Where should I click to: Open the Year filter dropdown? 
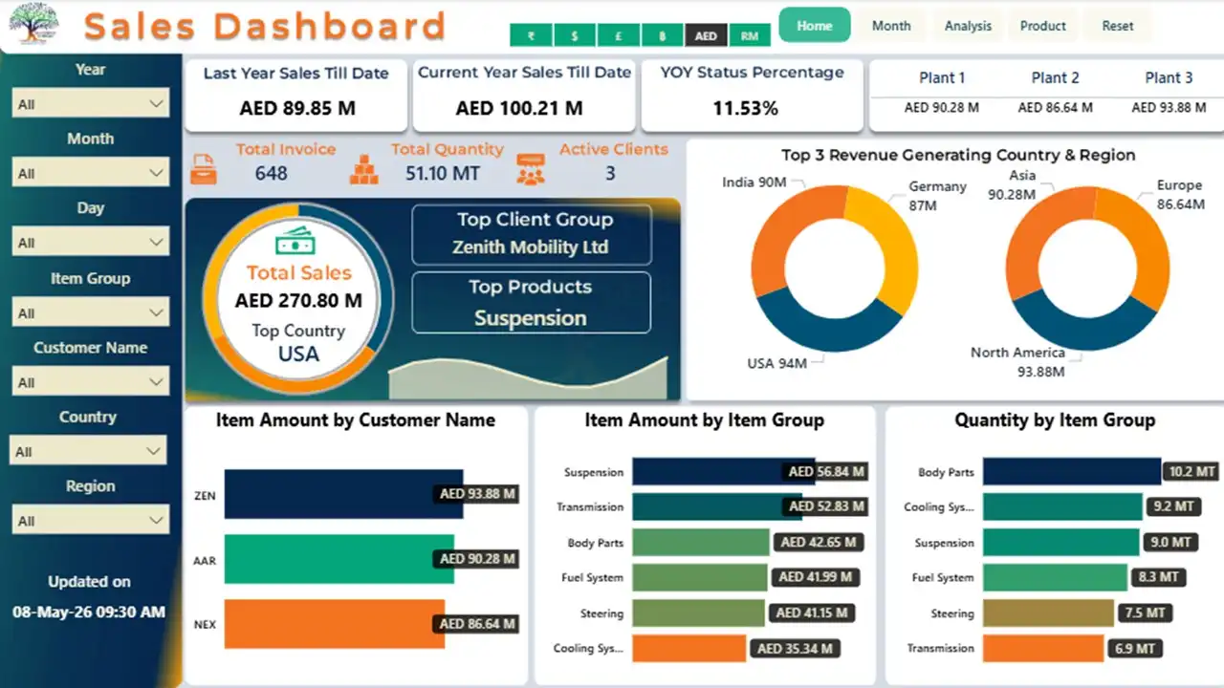90,104
